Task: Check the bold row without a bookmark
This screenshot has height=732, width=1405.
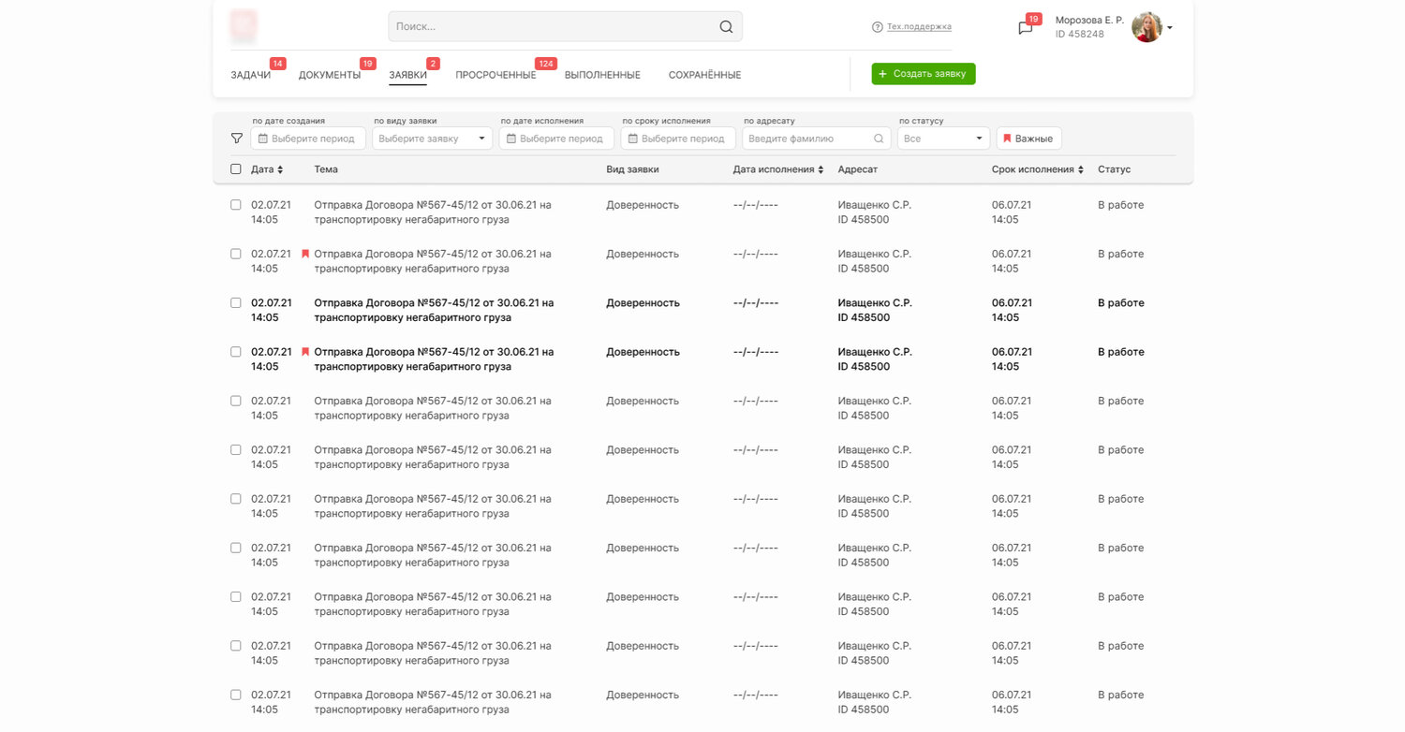Action: click(236, 303)
